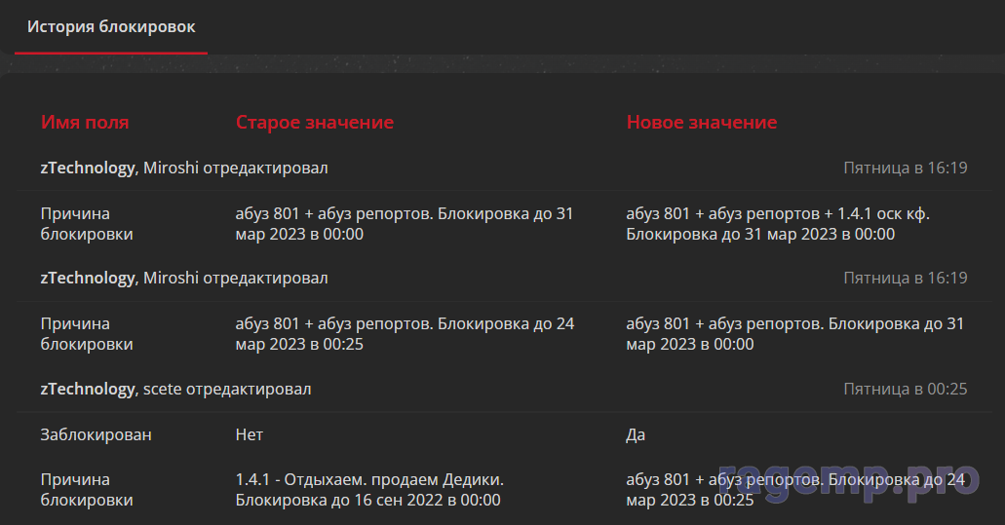Click the second Пятница в 16:19 timestamp
Screen dimensions: 1005x525
coord(905,279)
